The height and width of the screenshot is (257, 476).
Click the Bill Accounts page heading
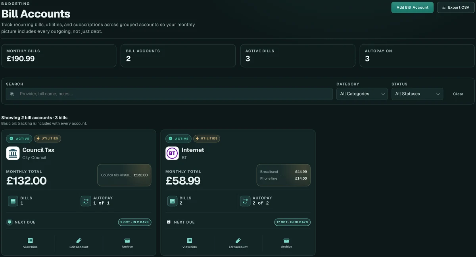[x=36, y=14]
